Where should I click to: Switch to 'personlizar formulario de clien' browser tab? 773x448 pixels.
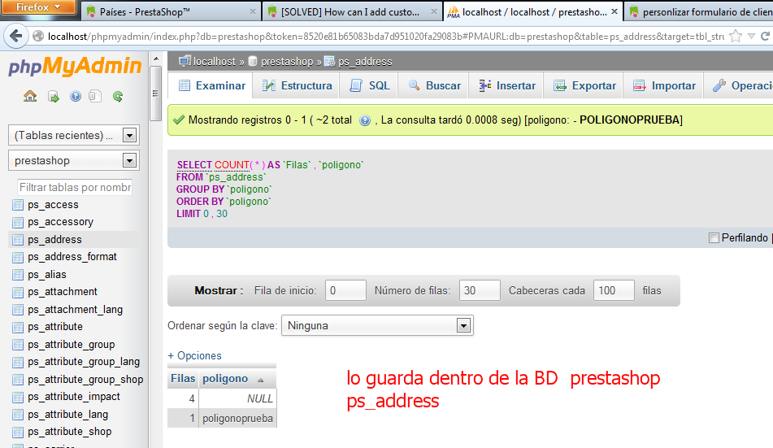click(x=700, y=11)
